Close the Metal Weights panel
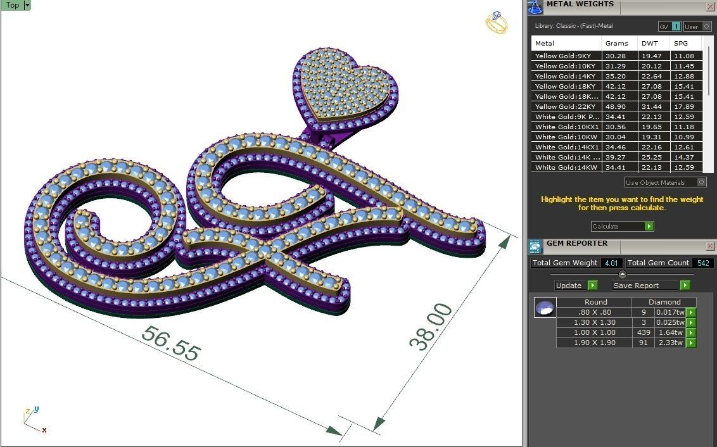This screenshot has height=447, width=717. [711, 7]
